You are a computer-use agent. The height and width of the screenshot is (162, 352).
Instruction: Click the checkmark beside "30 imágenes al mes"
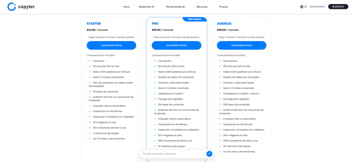tap(90, 122)
